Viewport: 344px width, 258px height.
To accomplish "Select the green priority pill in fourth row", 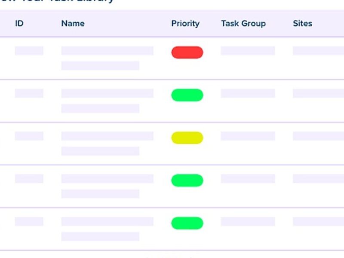I will pos(187,180).
